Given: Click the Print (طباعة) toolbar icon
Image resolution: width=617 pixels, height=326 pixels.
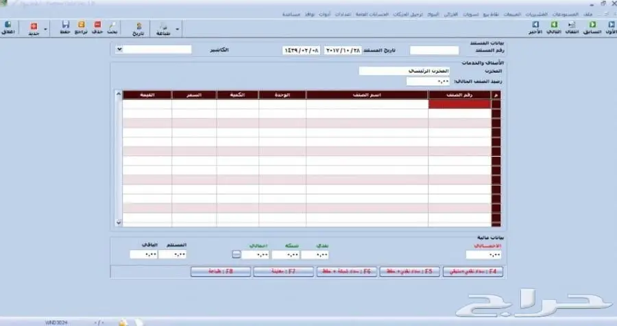Looking at the screenshot, I should 162,28.
